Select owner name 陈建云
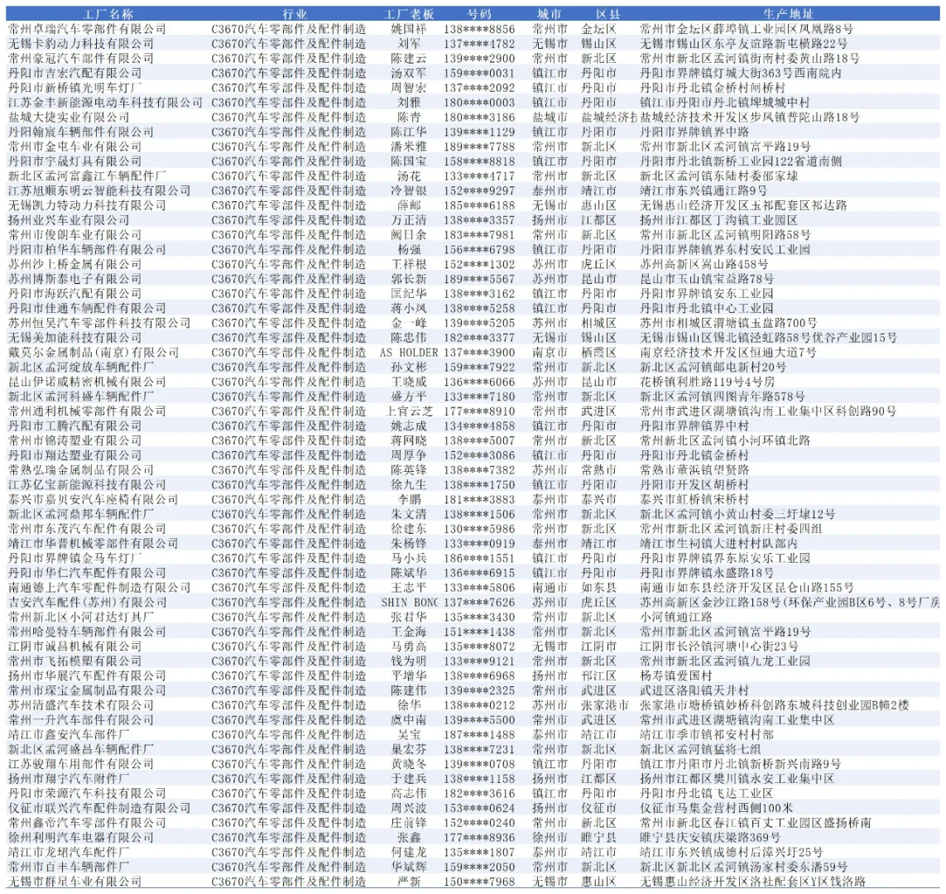Image resolution: width=946 pixels, height=894 pixels. pos(409,59)
